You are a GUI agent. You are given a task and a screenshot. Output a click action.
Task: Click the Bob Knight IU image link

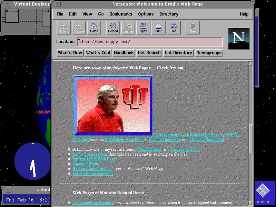coord(113,106)
